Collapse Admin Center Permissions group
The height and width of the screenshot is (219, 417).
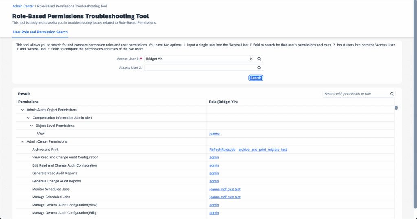[22, 141]
